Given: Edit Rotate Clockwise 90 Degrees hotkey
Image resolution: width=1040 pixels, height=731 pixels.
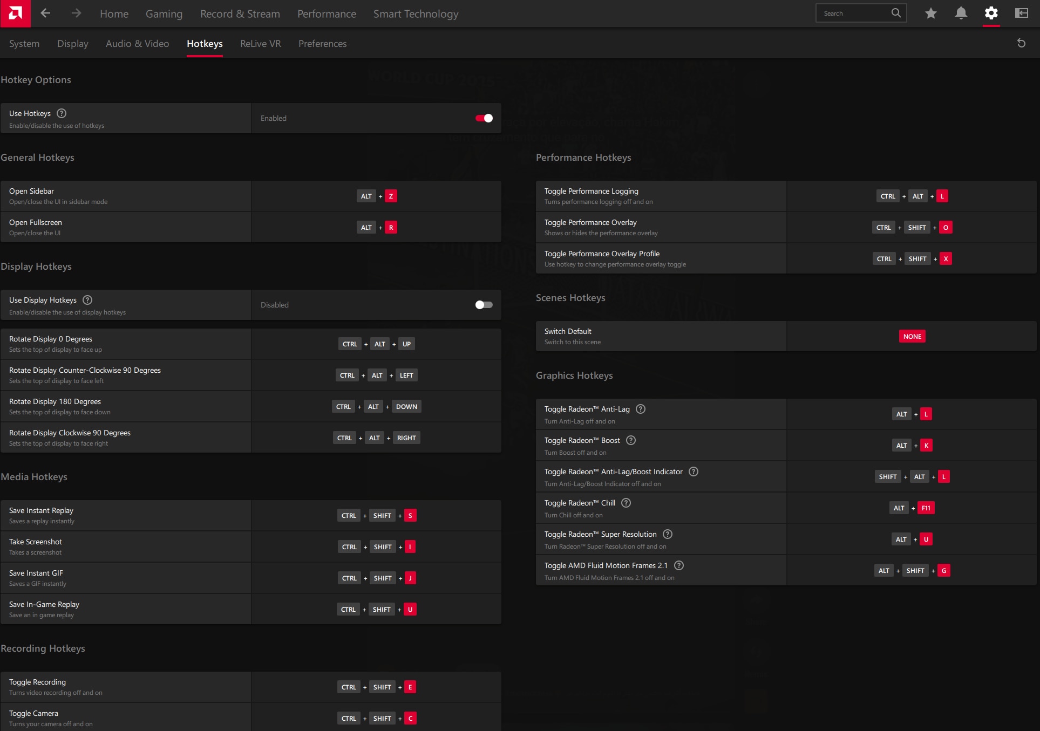Looking at the screenshot, I should 377,438.
